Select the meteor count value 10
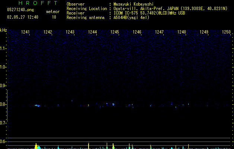Image resolution: width=234 pixels, height=149 pixels. [x=54, y=17]
